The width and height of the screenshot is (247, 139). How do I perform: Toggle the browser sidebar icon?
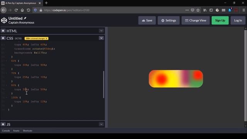211,10
